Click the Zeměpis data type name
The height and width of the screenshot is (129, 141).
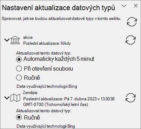coord(30,93)
